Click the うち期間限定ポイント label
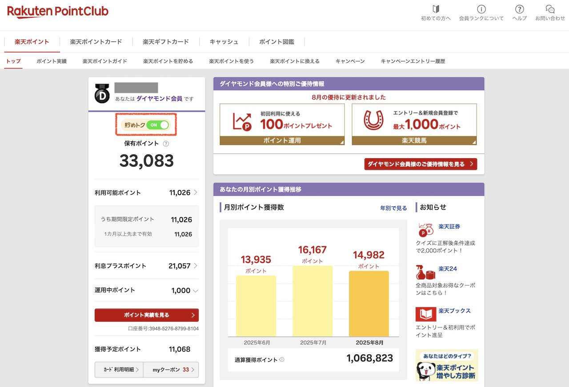 [x=127, y=219]
